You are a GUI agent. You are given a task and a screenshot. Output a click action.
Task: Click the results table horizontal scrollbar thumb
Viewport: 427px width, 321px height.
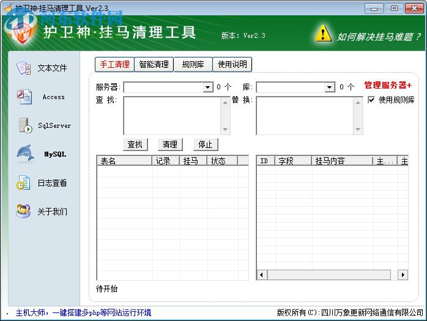(329, 275)
